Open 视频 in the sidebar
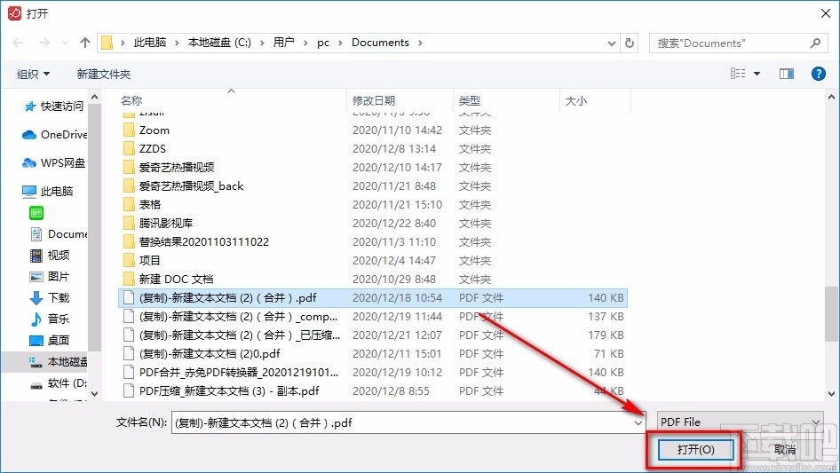The height and width of the screenshot is (473, 840). 50,255
